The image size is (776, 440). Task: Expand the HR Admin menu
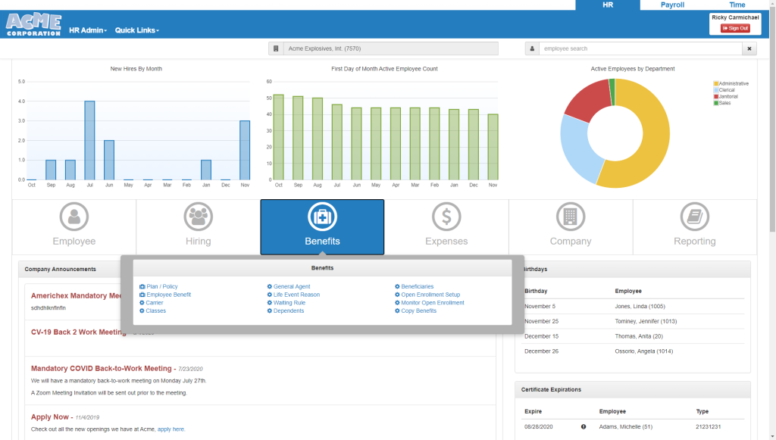[x=87, y=30]
